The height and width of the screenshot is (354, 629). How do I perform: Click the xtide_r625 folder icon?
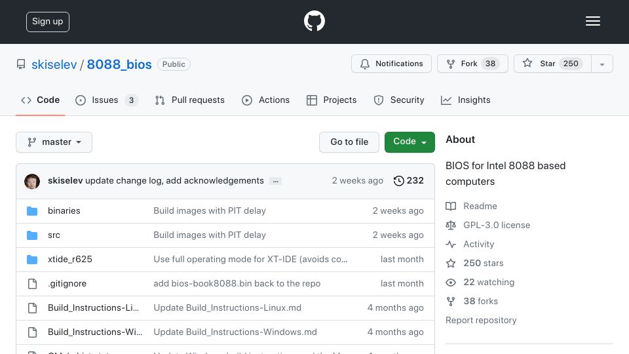pyautogui.click(x=32, y=260)
